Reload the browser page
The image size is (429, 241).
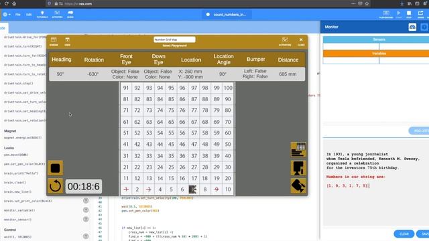6,4
